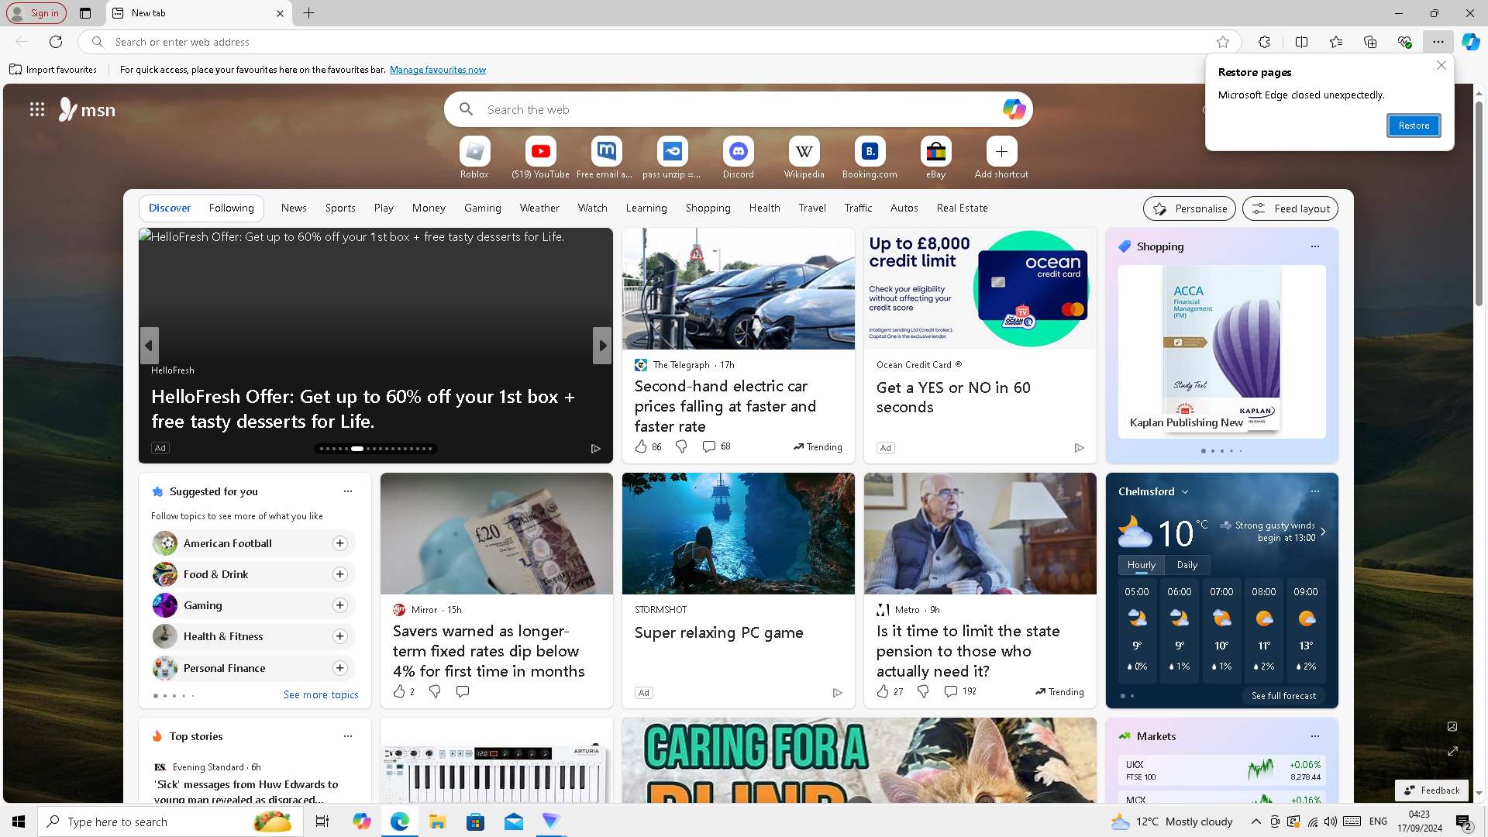
Task: Open See full forecast link
Action: [x=1283, y=696]
